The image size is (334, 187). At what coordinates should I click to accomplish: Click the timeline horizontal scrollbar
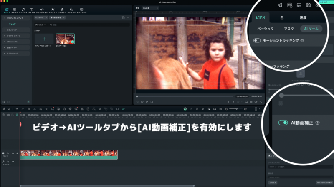[x=107, y=186]
